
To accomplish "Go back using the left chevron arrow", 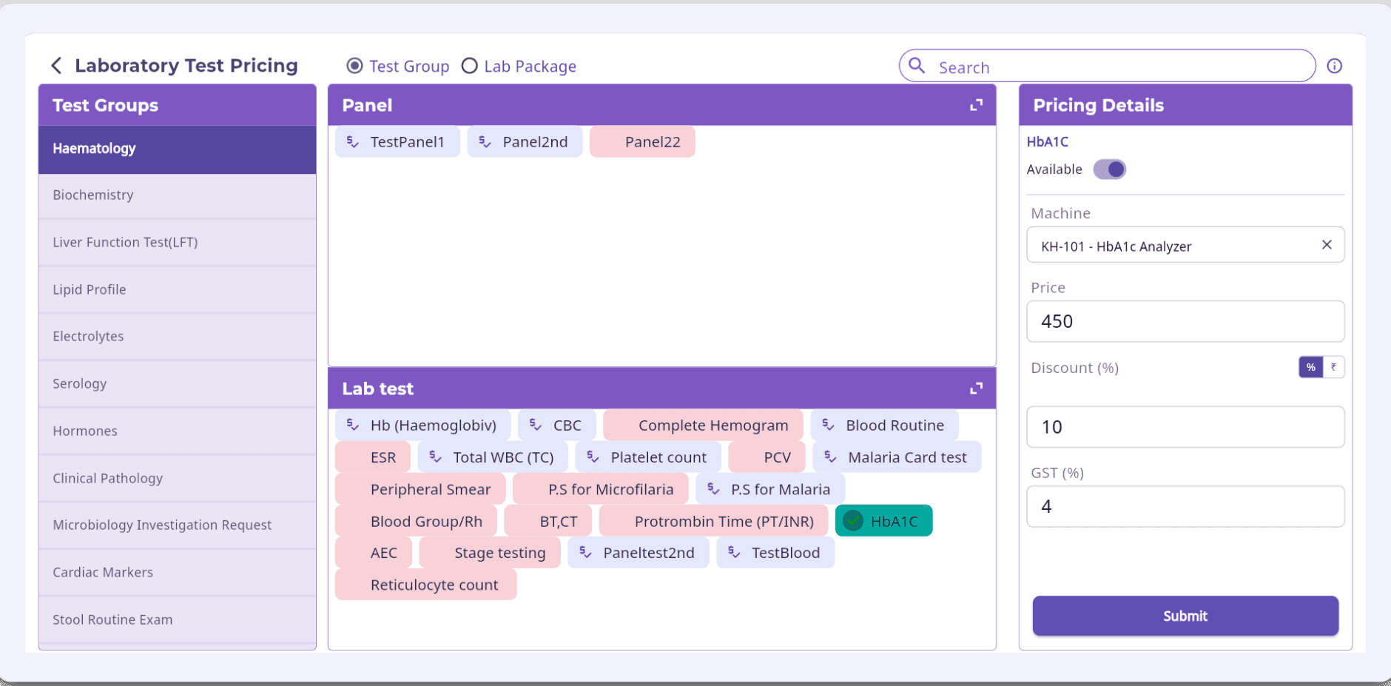I will pos(56,65).
